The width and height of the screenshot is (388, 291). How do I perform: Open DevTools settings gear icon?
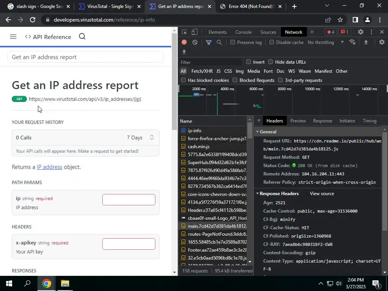point(361,32)
